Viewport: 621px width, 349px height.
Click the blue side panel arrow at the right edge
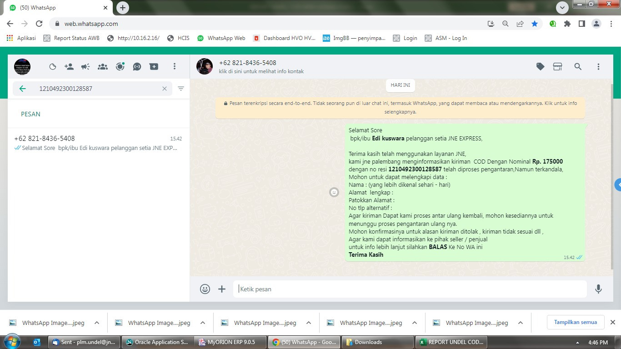coord(618,185)
